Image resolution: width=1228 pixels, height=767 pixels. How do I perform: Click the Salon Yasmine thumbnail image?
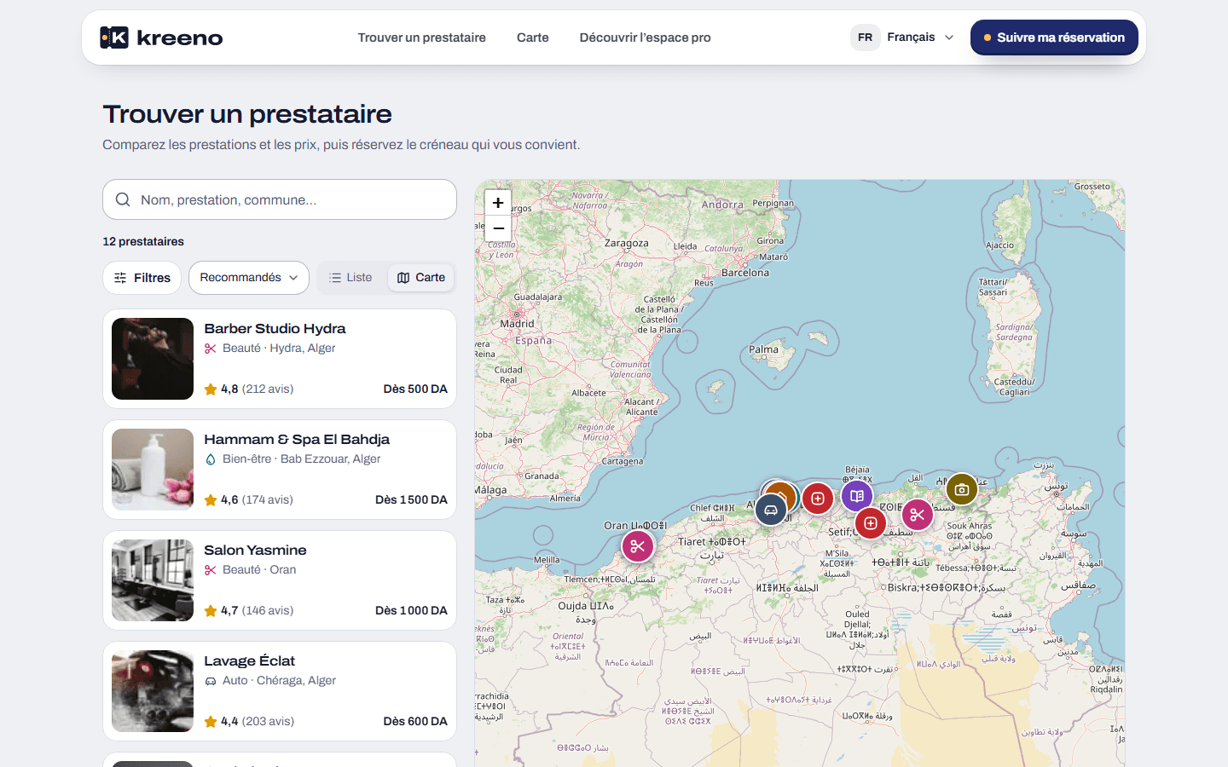tap(153, 580)
